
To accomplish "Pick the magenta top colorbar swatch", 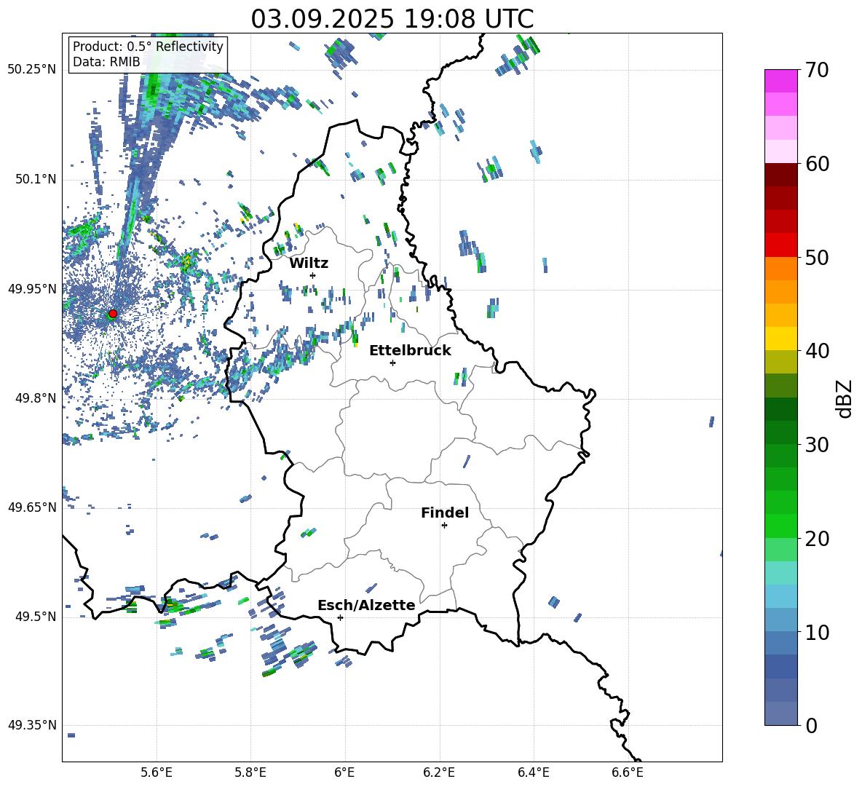I will (x=781, y=82).
